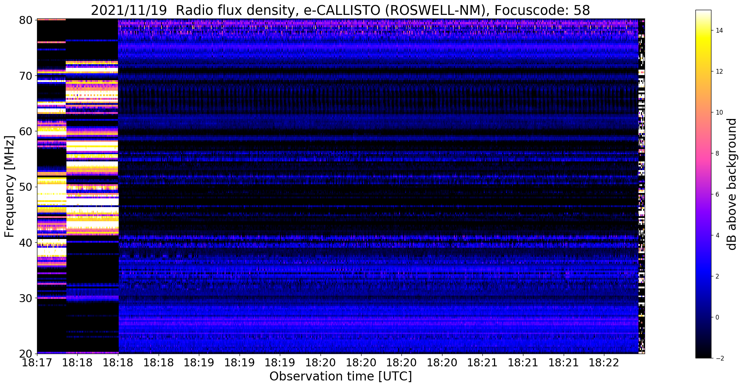Click the 'Frequency [MHz]' axis label

(10, 186)
